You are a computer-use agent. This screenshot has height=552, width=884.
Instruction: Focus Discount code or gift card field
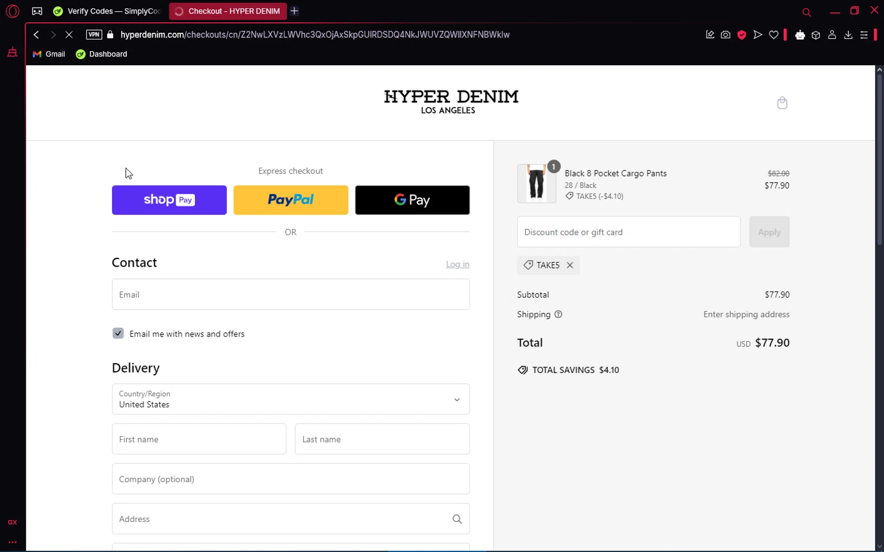(629, 232)
